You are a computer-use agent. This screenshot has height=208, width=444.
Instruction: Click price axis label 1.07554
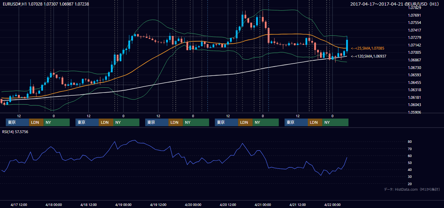click(x=414, y=23)
